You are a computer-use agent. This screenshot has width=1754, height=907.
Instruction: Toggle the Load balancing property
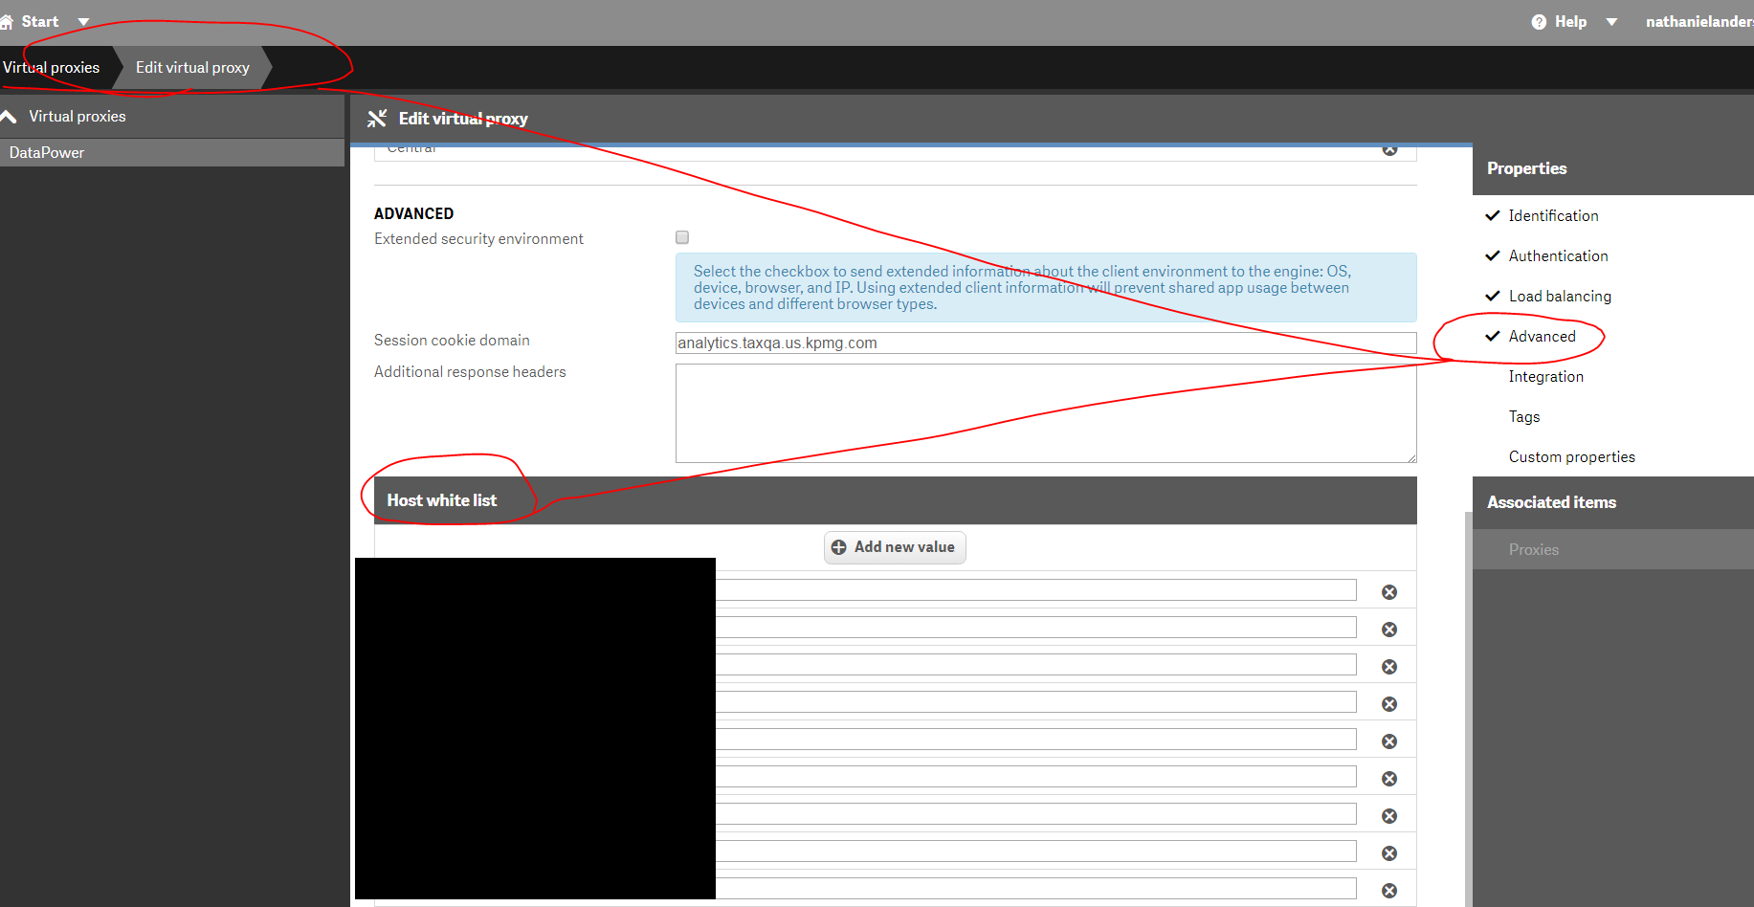click(1560, 297)
